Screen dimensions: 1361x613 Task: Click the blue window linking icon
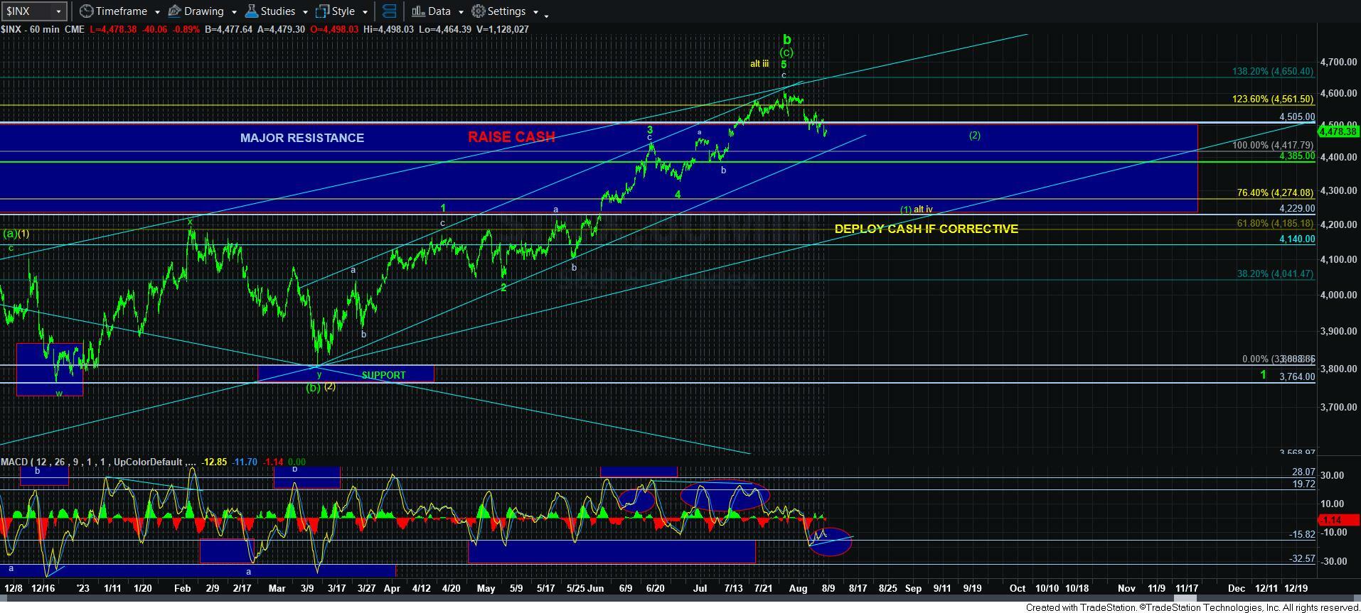click(x=389, y=11)
